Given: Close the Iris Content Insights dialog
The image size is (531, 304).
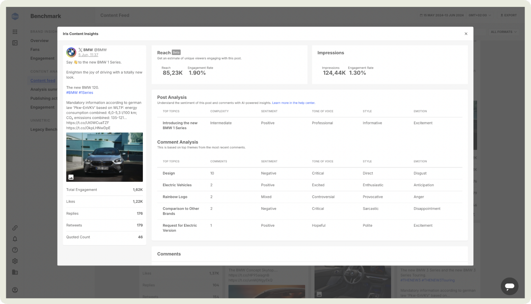Looking at the screenshot, I should [466, 34].
